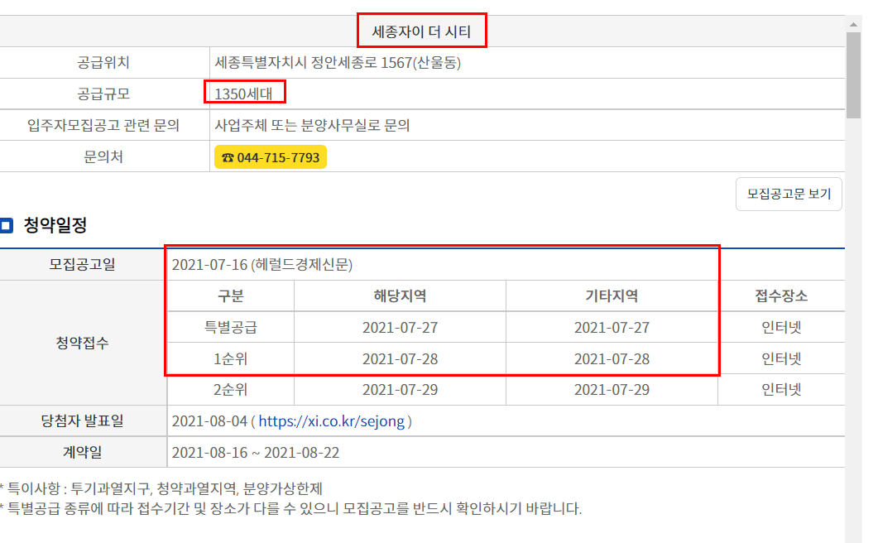Click the 1순위 row label
Viewport: 878px width, 543px height.
231,358
